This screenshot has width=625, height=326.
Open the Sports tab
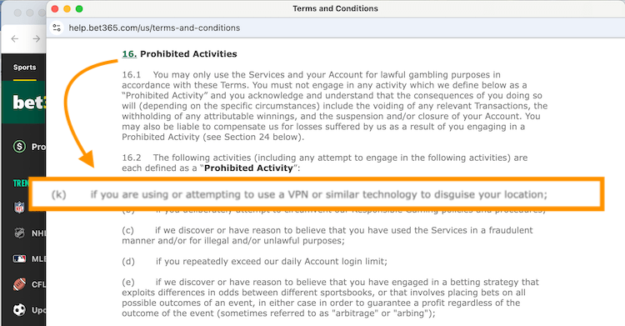[x=25, y=67]
